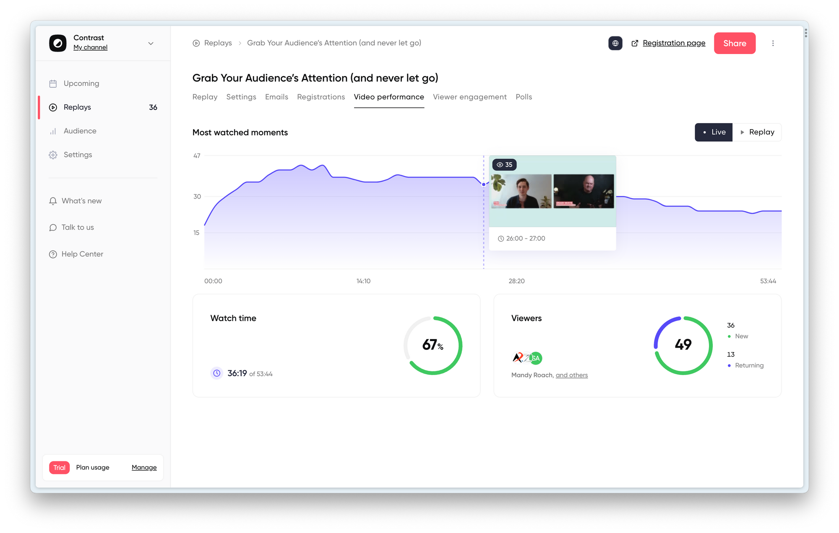839x533 pixels.
Task: Select Replays in the sidebar
Action: (77, 107)
